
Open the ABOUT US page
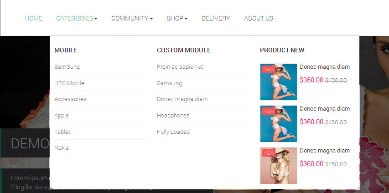pyautogui.click(x=259, y=18)
